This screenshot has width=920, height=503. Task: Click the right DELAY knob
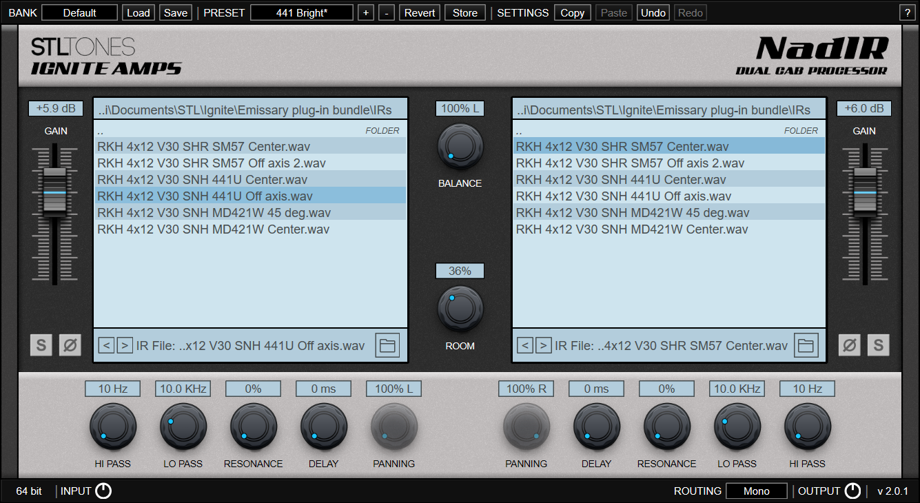click(x=597, y=427)
